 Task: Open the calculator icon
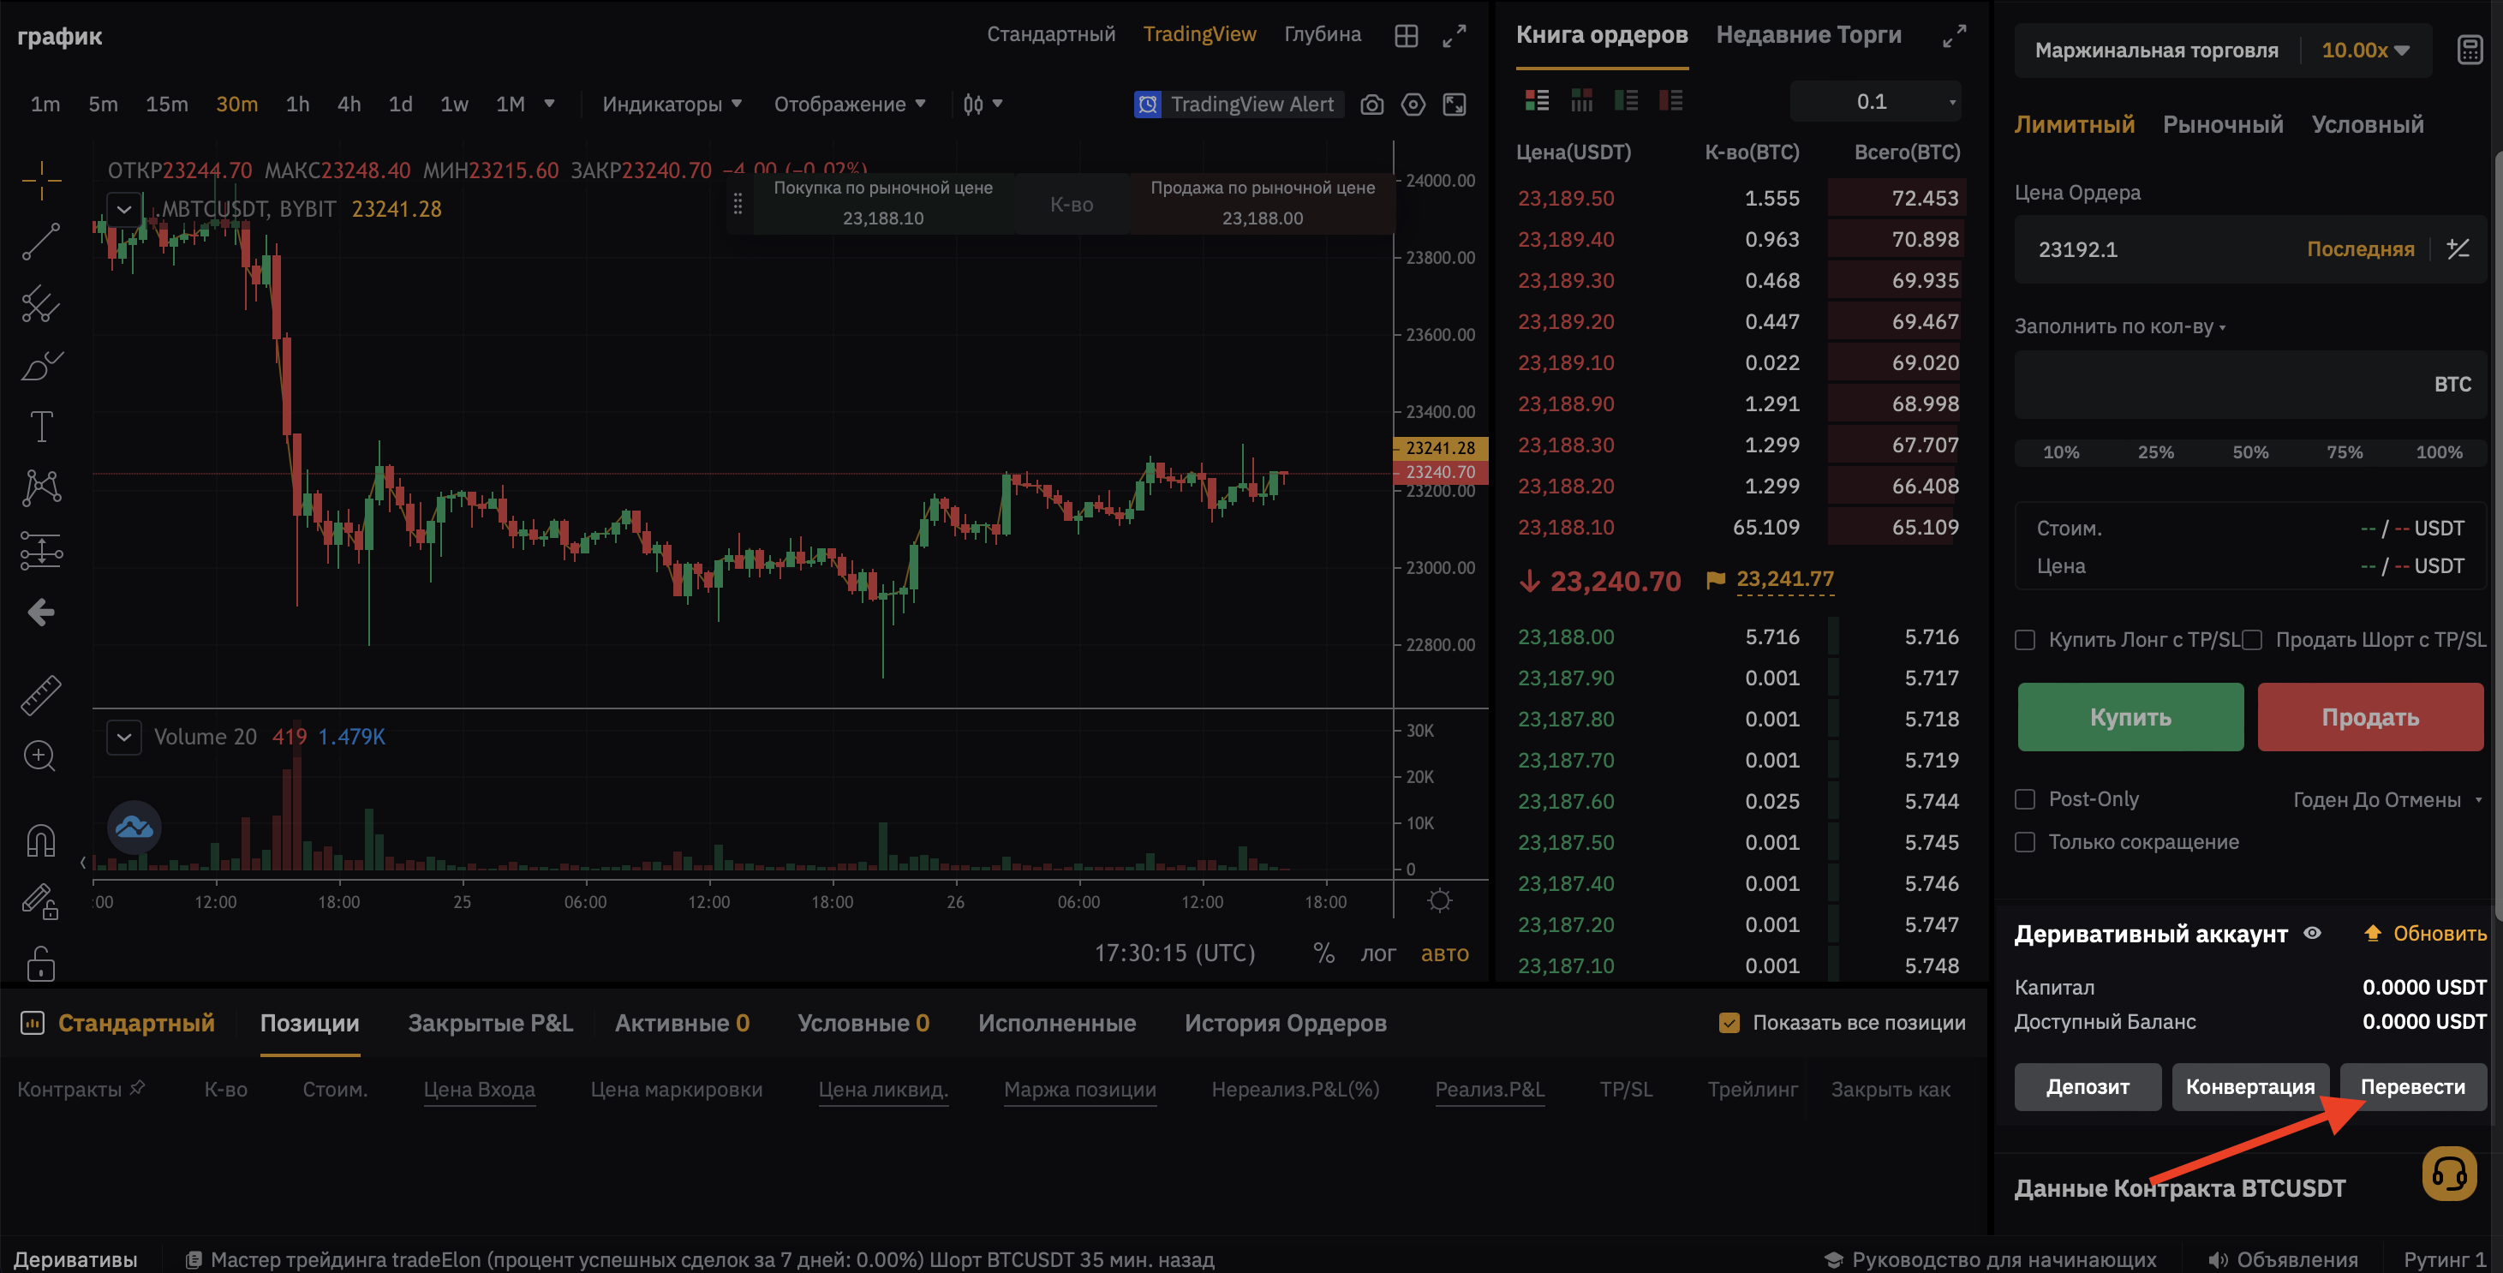tap(2469, 50)
